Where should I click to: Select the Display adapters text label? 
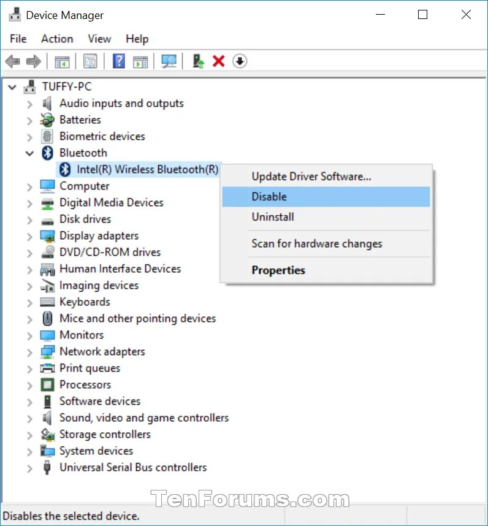click(99, 236)
